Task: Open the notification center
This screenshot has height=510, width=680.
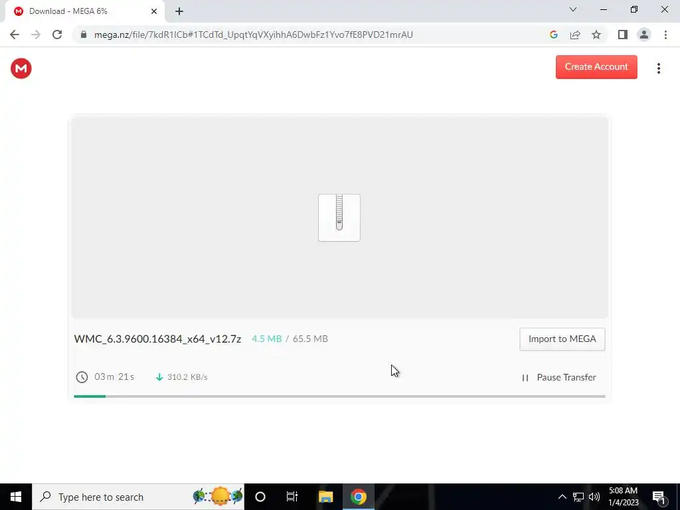Action: click(x=659, y=497)
